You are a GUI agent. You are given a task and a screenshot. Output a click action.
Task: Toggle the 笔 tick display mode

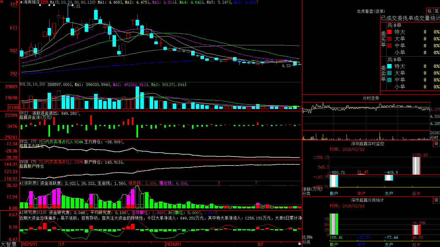[x=437, y=11]
